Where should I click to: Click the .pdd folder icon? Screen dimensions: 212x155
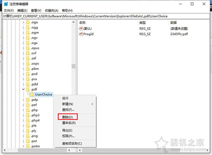pyautogui.click(x=28, y=84)
